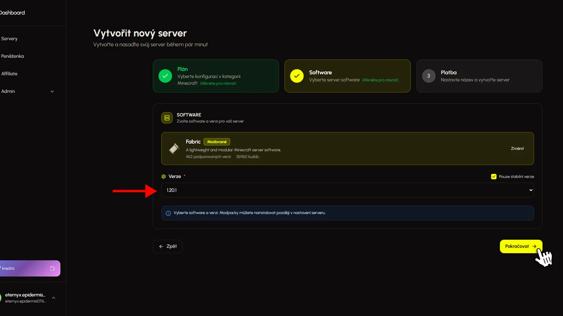This screenshot has width=563, height=316.
Task: Click the yellow checkmark on the Software step
Action: [x=297, y=76]
